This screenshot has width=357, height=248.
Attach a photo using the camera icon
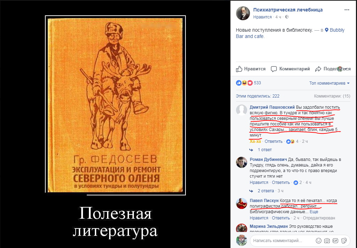(x=327, y=240)
